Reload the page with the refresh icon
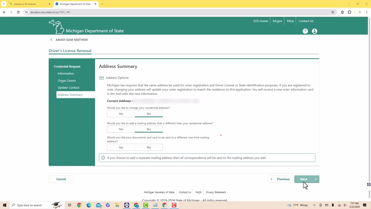Screen dimensions: 371x209 tap(18, 12)
